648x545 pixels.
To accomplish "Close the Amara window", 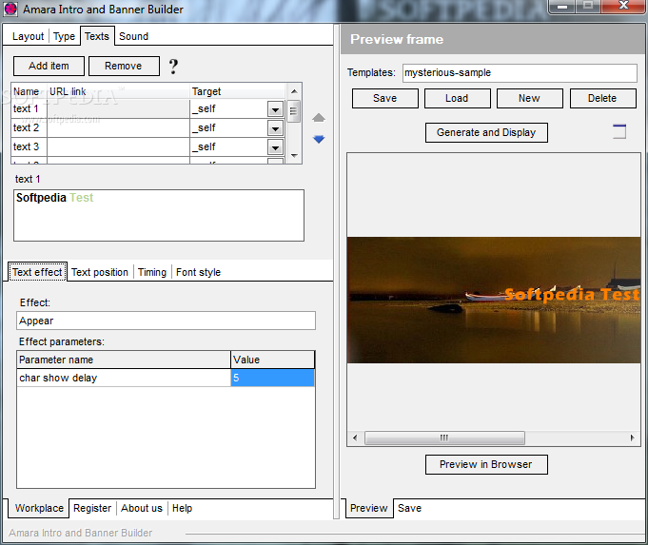I will [x=623, y=6].
